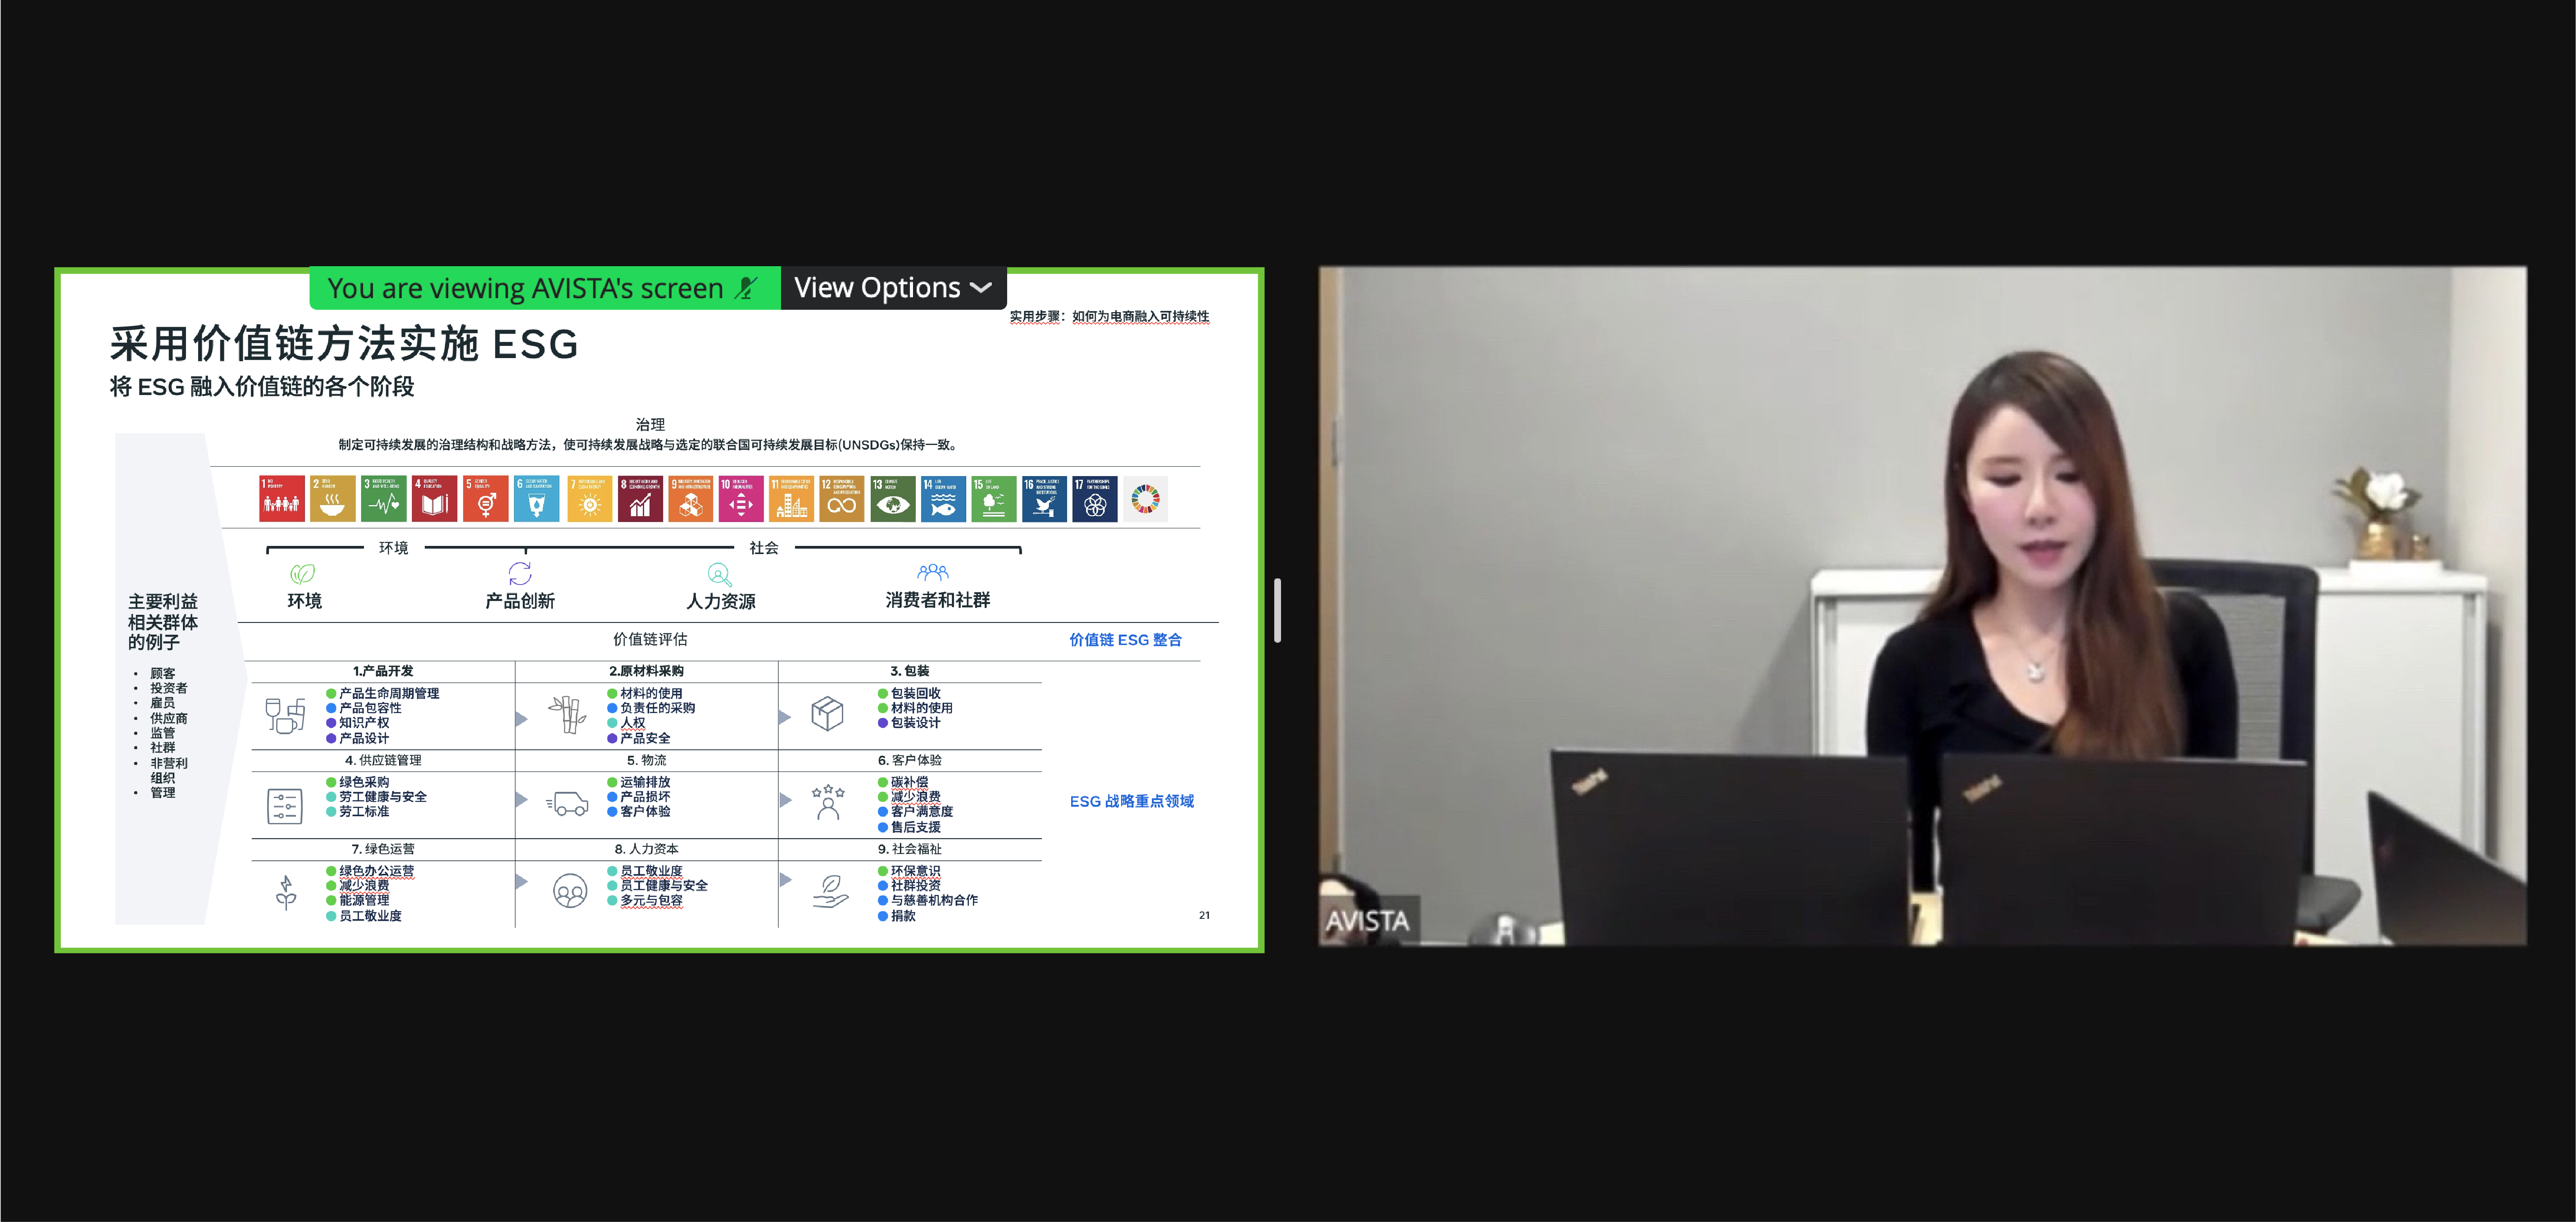Click the green leaf icon above 环境
Screen dimensions: 2576x1222
(303, 573)
